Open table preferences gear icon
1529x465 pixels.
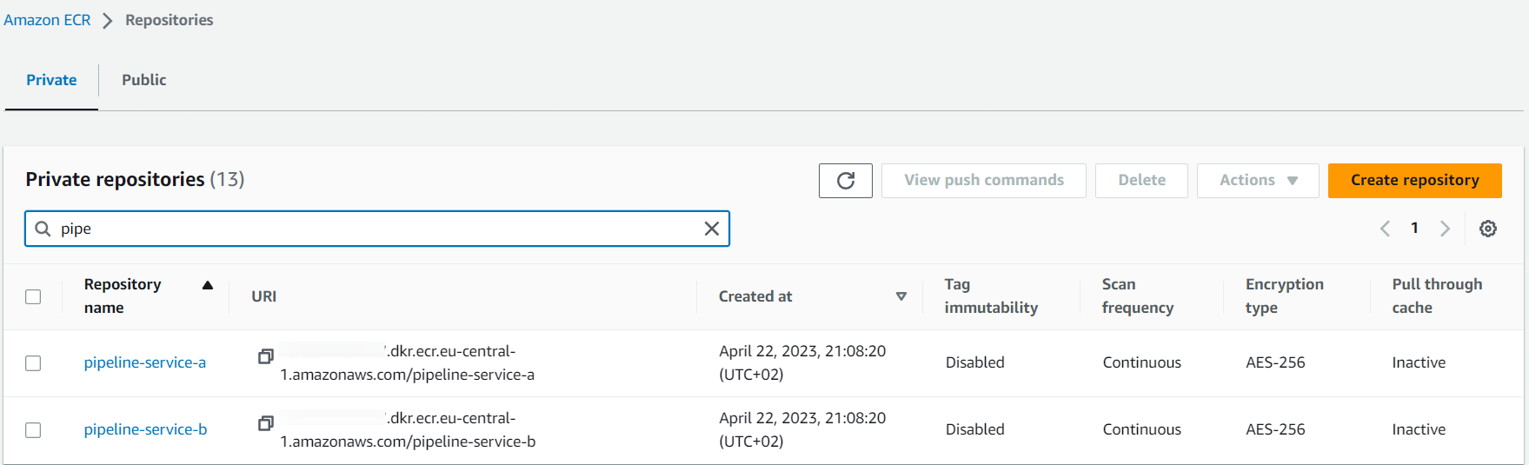(1488, 229)
